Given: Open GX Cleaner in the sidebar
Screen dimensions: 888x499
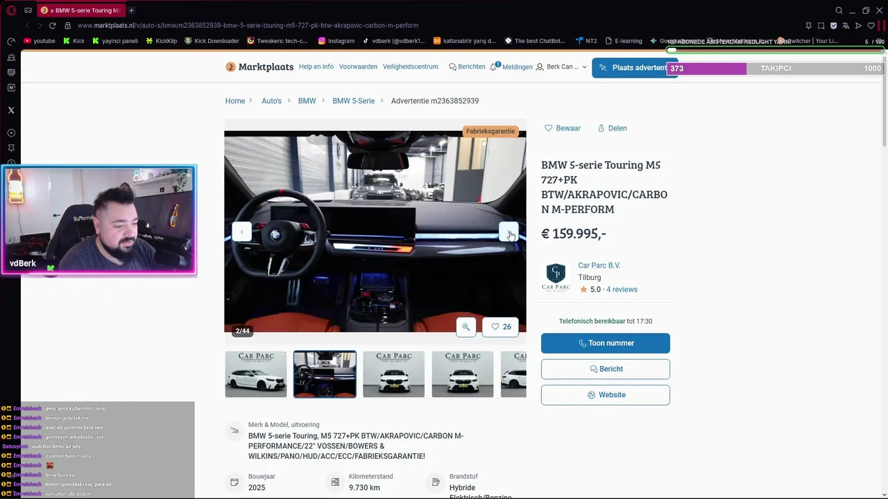Looking at the screenshot, I should click(11, 57).
